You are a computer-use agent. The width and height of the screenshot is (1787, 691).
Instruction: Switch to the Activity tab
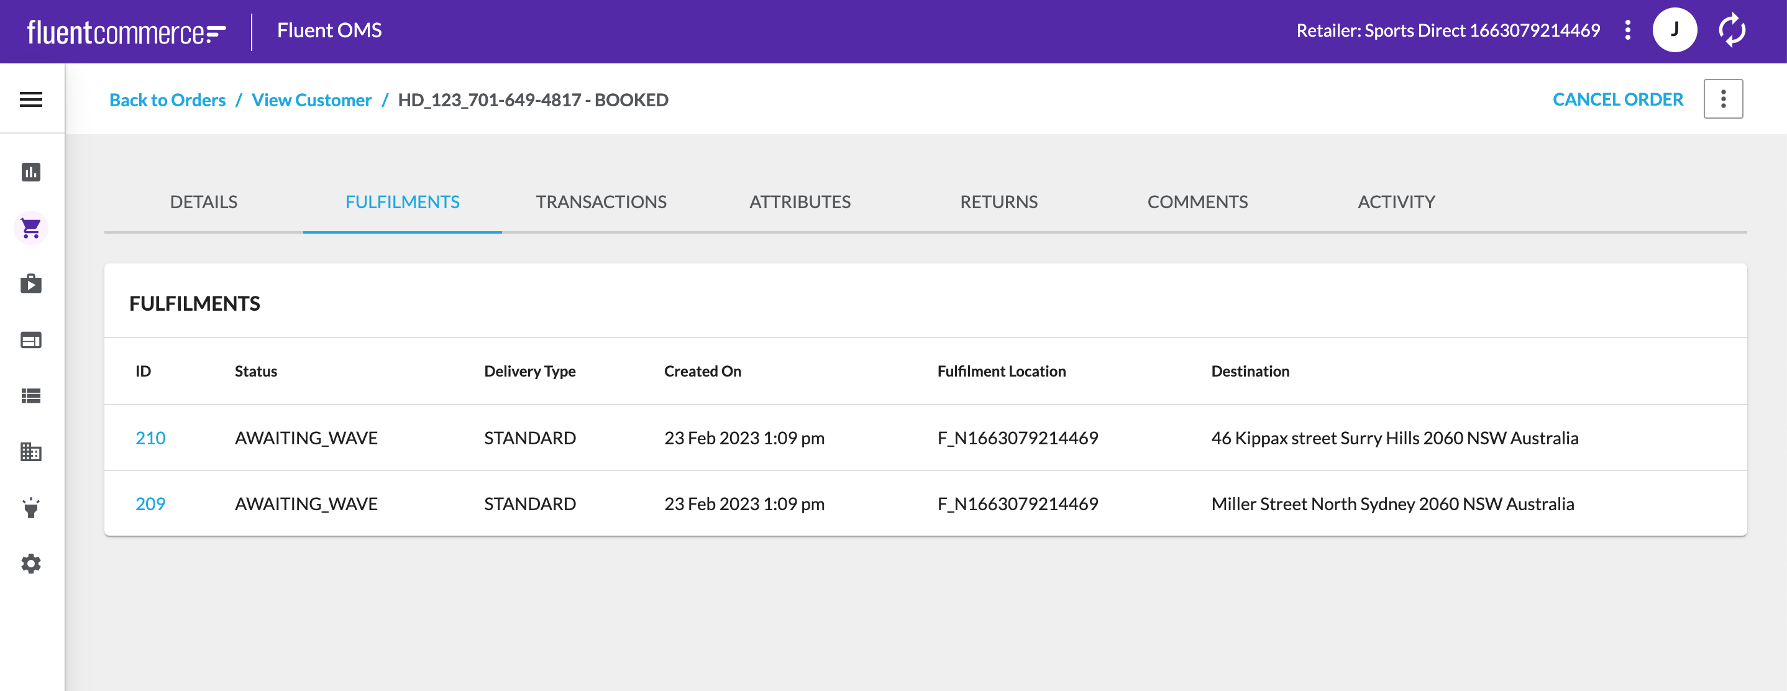pyautogui.click(x=1396, y=202)
